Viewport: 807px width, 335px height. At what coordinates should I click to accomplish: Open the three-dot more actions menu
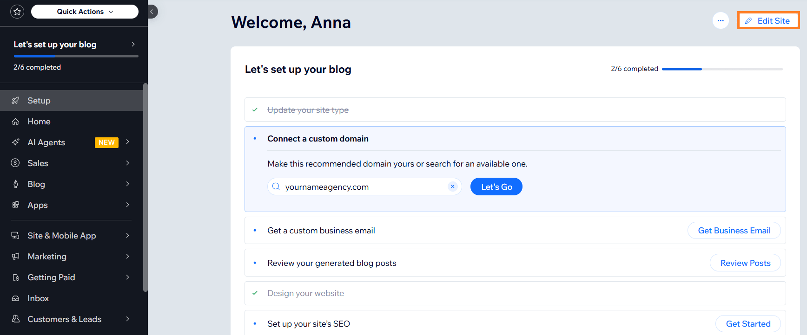coord(720,20)
